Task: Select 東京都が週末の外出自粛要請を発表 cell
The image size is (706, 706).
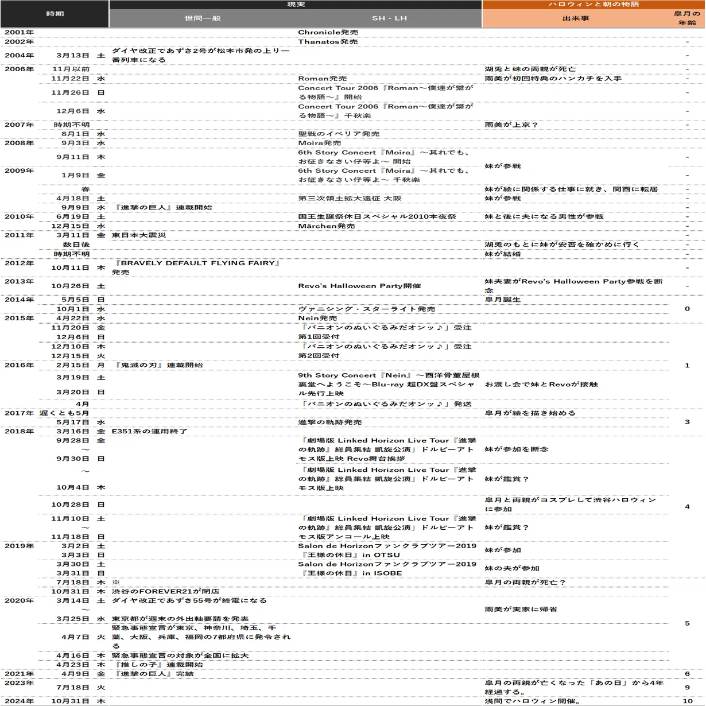Action: tap(180, 619)
